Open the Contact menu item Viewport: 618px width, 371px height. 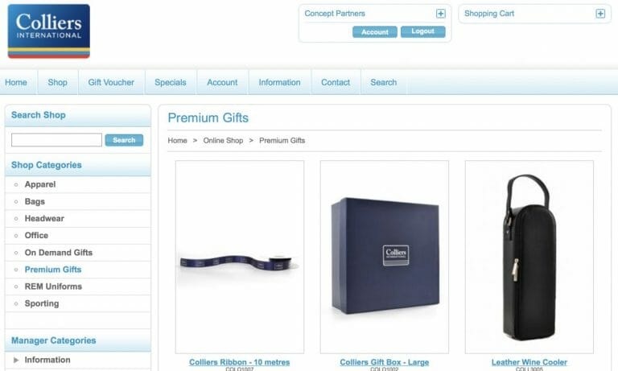click(x=336, y=82)
